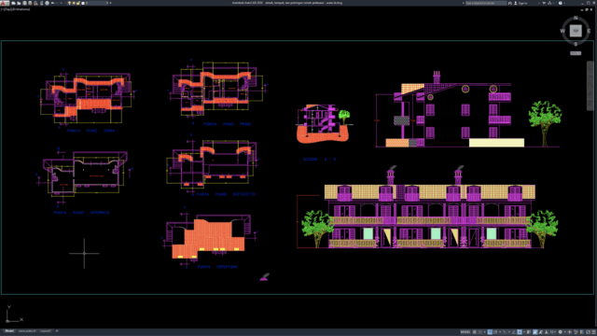Select the PIANTA PIANO INTERRATO label

click(x=81, y=213)
